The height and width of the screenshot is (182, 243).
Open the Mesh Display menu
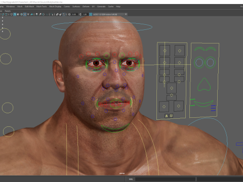click(x=55, y=7)
